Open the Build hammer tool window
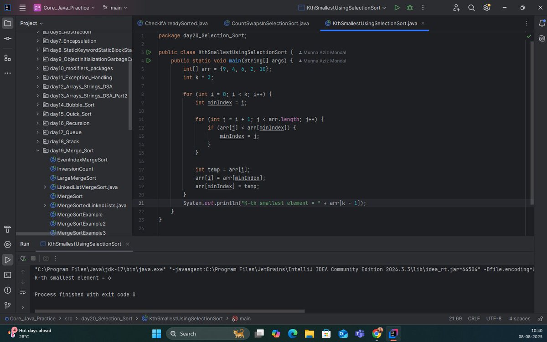Viewport: 547px width, 342px height. [x=7, y=229]
